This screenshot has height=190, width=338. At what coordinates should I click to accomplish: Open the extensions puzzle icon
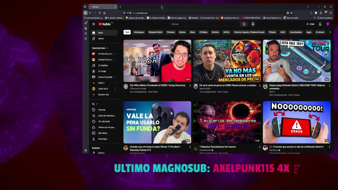[321, 13]
